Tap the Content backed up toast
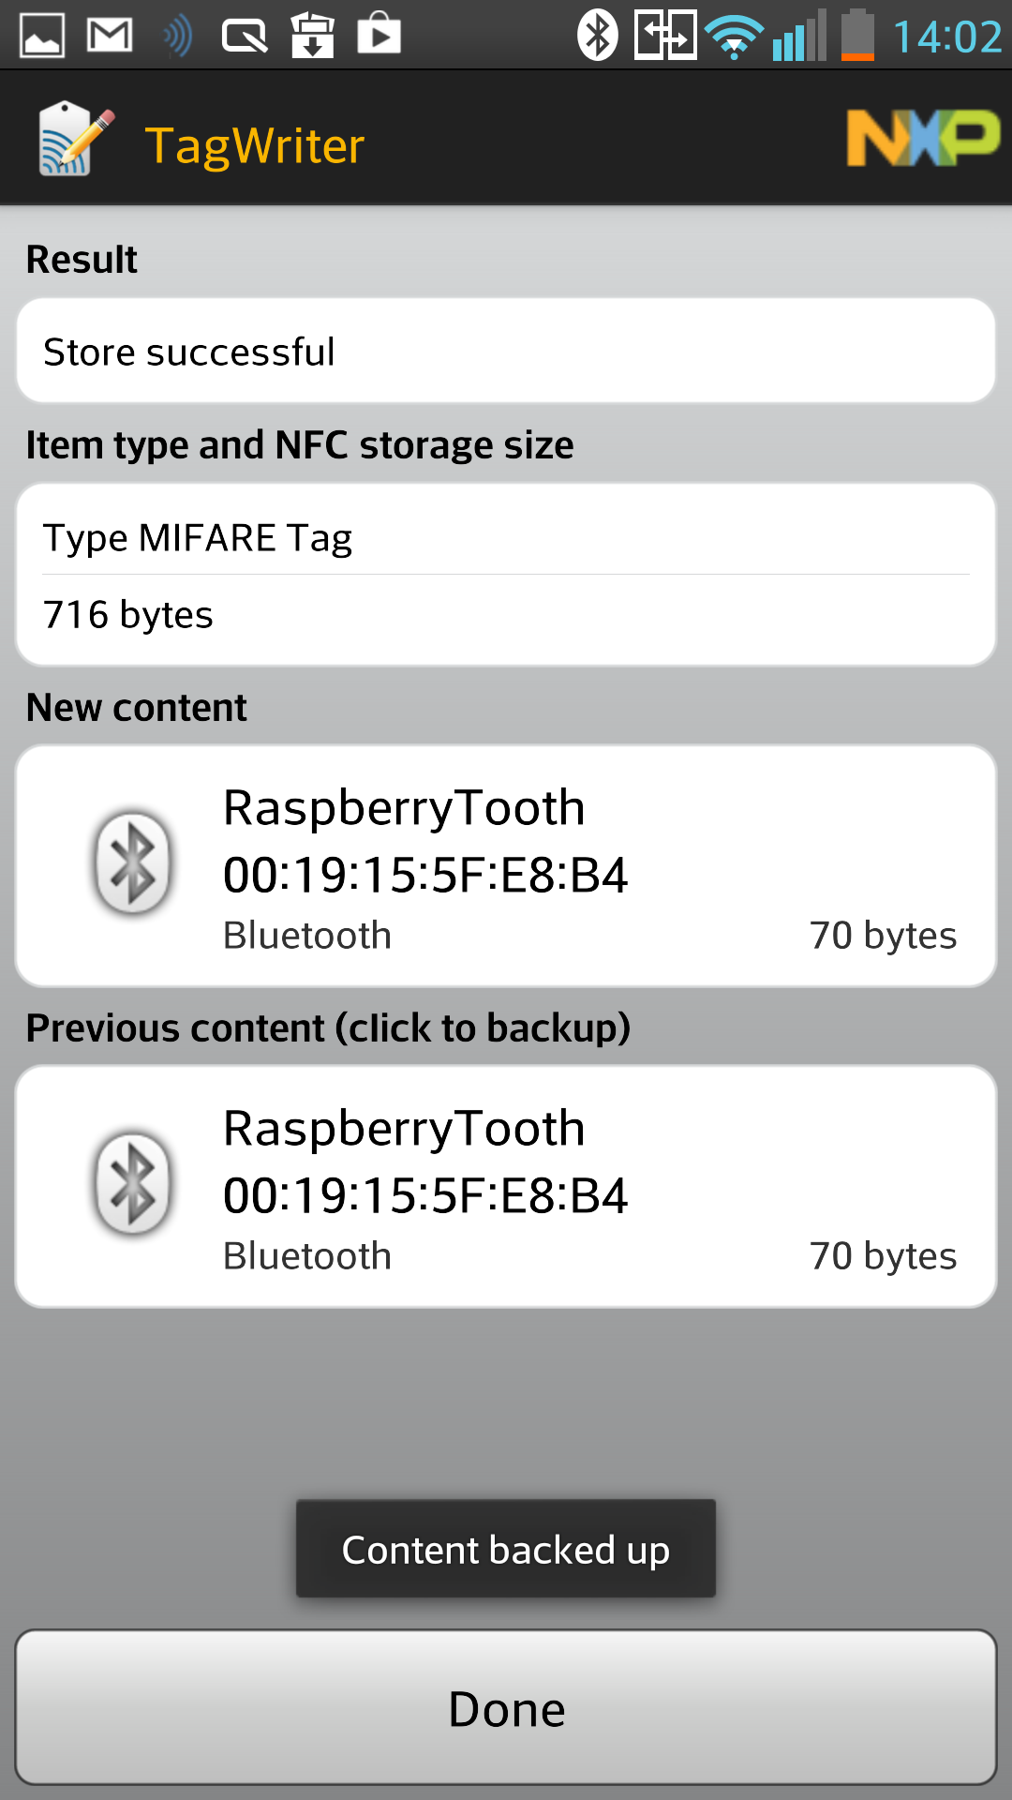1012x1800 pixels. (x=506, y=1549)
